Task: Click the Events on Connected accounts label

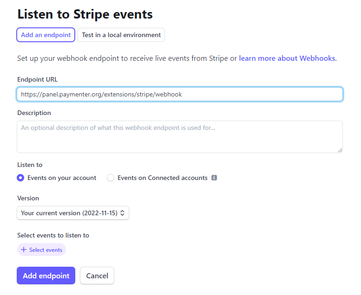Action: click(x=163, y=178)
